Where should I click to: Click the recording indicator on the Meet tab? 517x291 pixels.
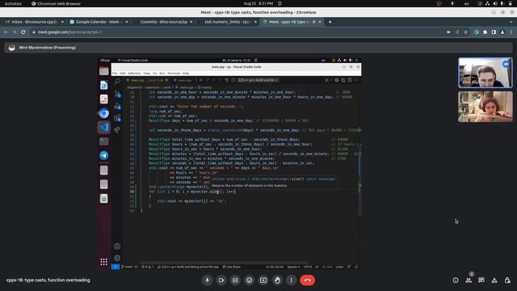click(x=313, y=22)
